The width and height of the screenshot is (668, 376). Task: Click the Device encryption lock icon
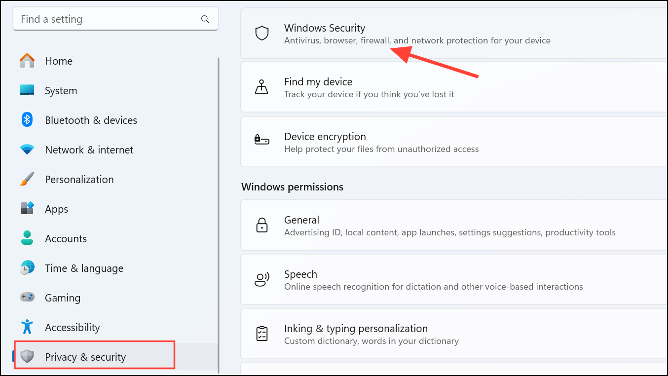point(261,140)
